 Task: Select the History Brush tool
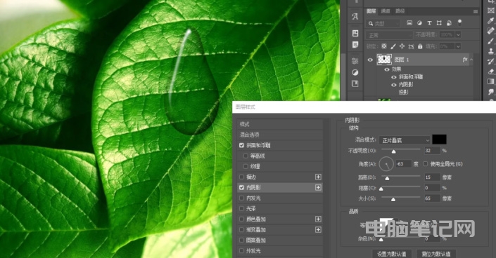tap(491, 61)
